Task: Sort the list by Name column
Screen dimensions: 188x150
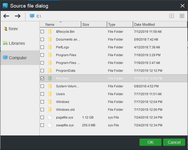Action: pyautogui.click(x=50, y=24)
